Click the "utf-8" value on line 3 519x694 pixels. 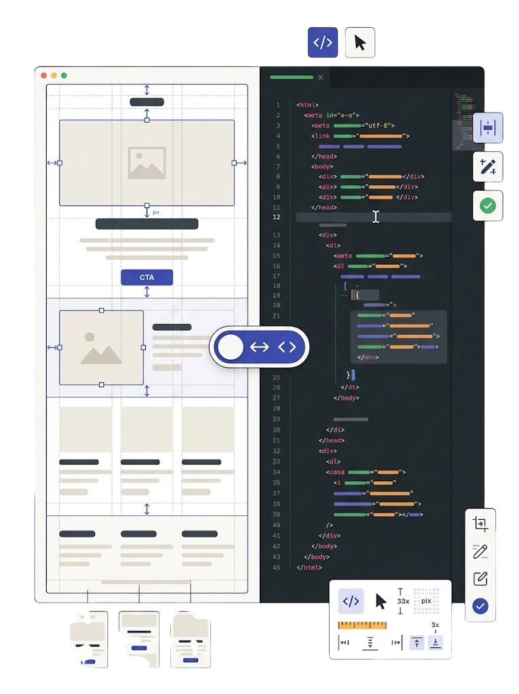pyautogui.click(x=379, y=125)
